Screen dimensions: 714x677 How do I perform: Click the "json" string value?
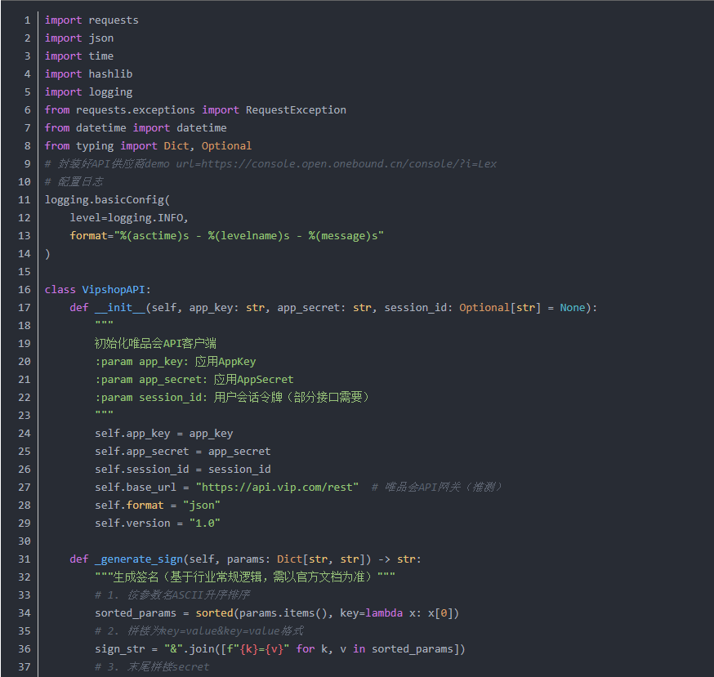click(201, 505)
